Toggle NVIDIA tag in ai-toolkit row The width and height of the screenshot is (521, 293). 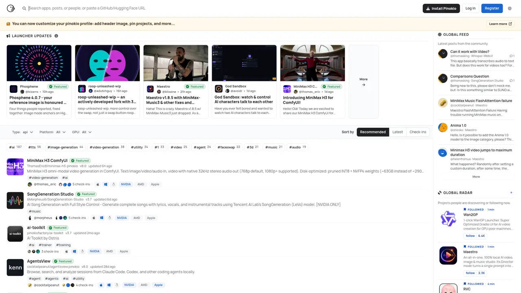(94, 251)
